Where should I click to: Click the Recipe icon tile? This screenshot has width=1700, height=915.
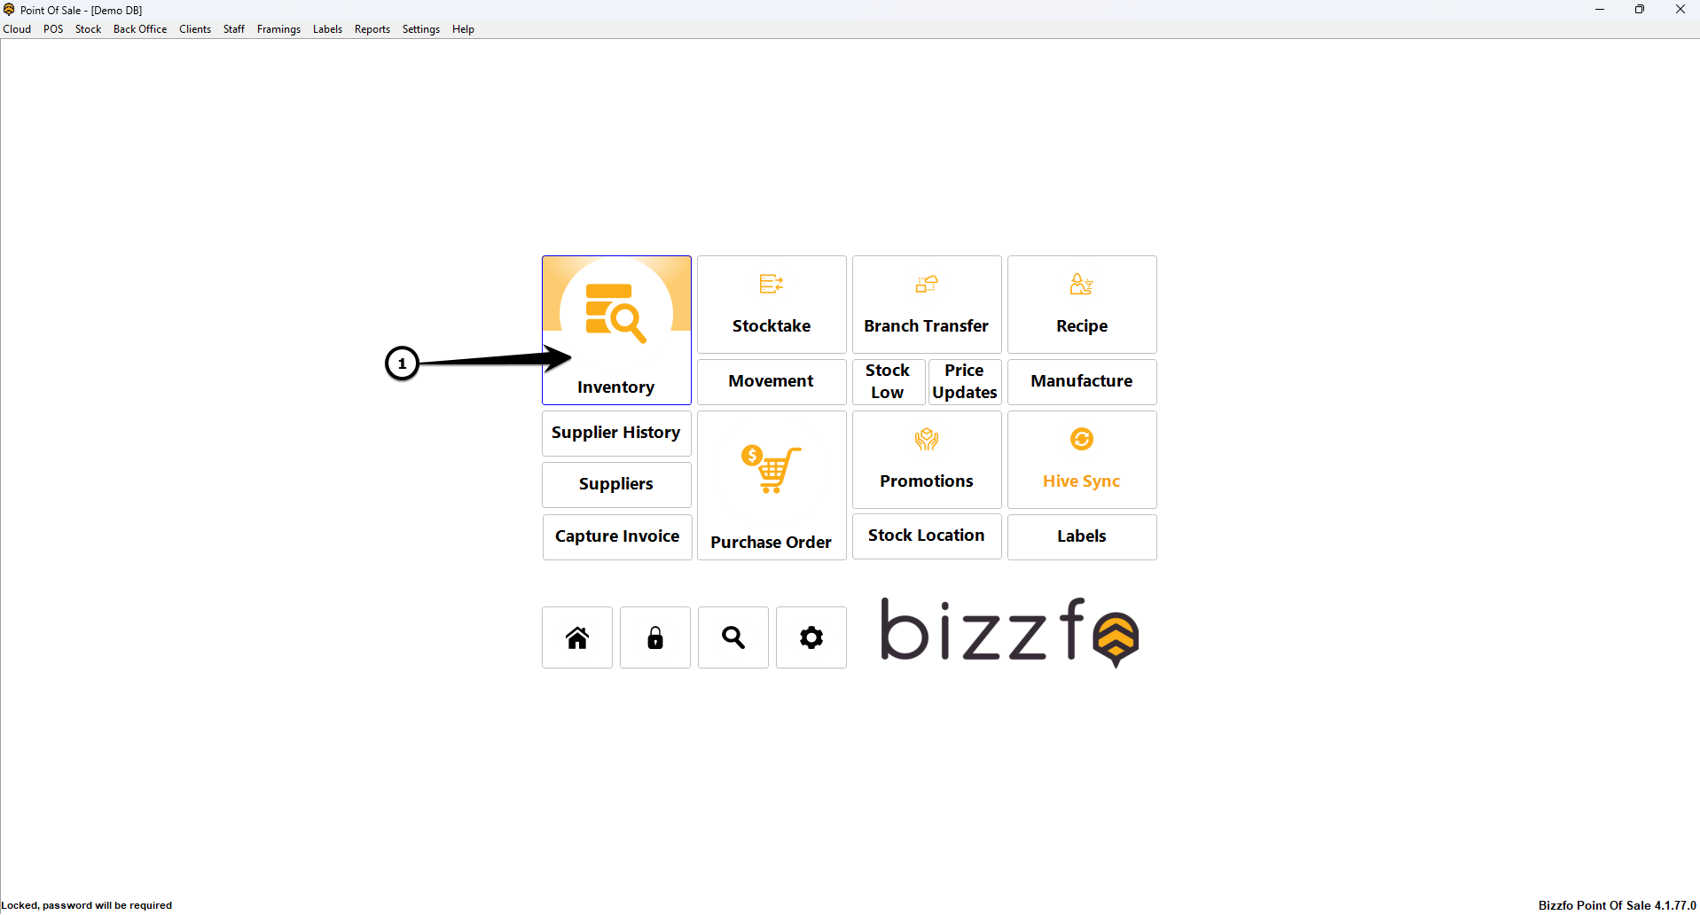coord(1081,284)
